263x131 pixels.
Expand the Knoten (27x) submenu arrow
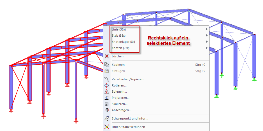(x=207, y=48)
